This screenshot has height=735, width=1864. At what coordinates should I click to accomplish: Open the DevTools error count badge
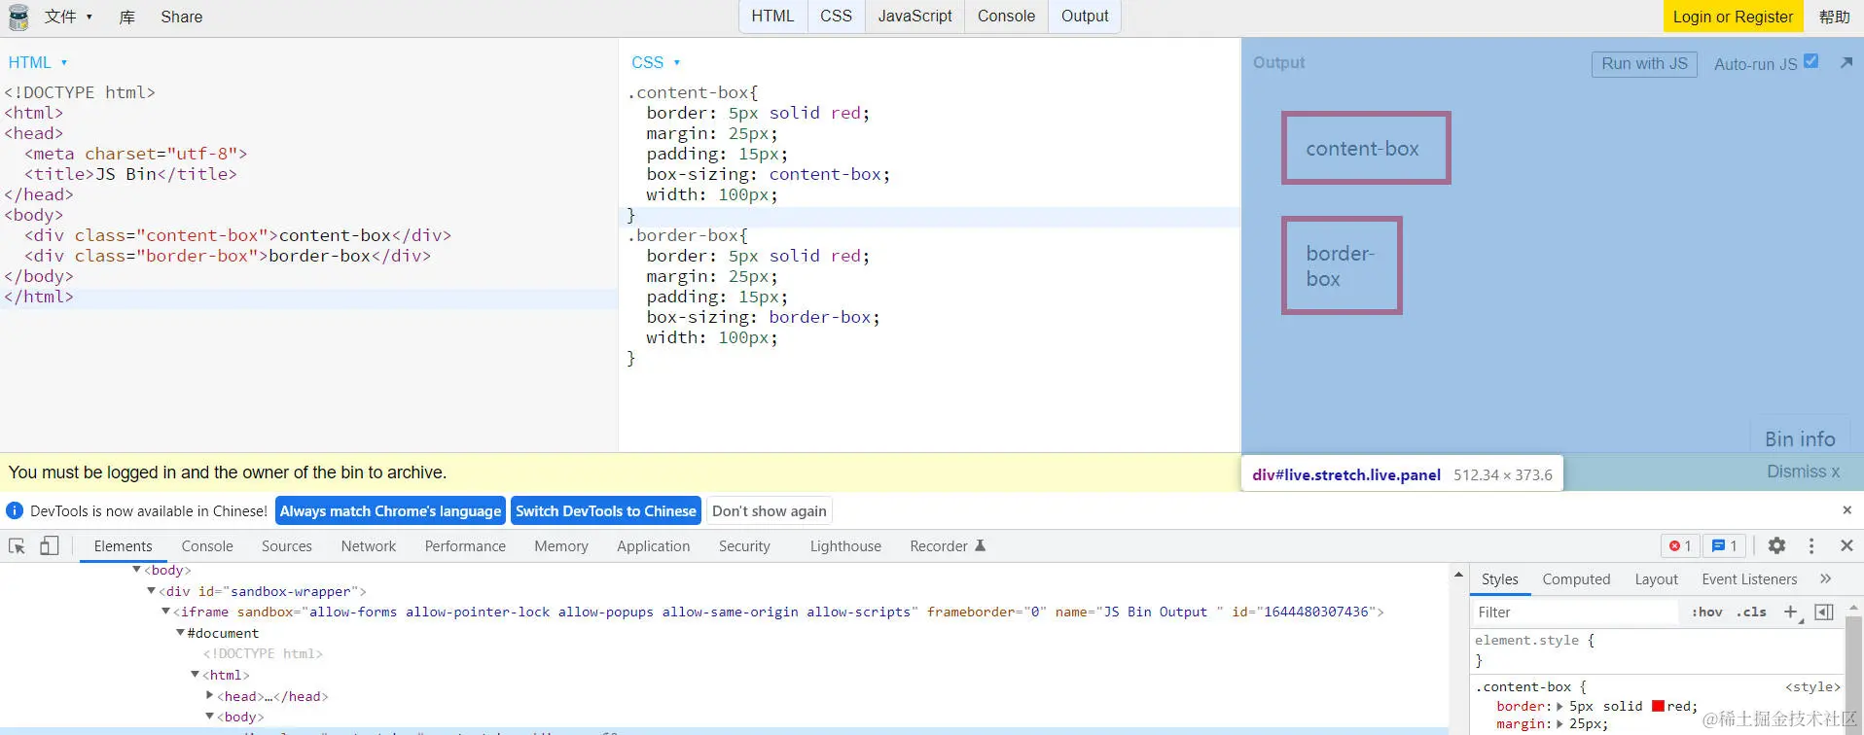(x=1680, y=545)
